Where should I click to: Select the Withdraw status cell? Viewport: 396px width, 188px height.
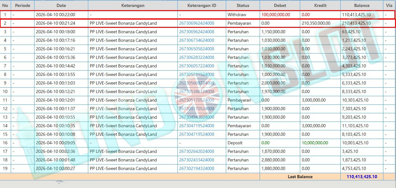pyautogui.click(x=237, y=15)
